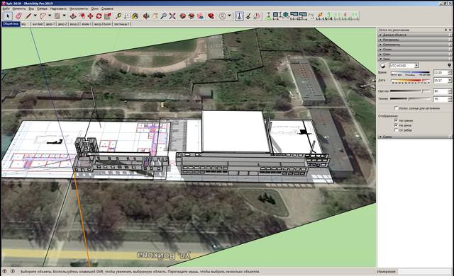454x276 pixels.
Task: Open the Вид menu
Action: pyautogui.click(x=31, y=8)
